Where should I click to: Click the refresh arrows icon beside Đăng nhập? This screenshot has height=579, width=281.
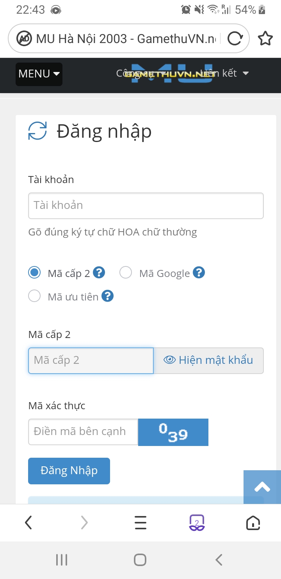tap(37, 131)
